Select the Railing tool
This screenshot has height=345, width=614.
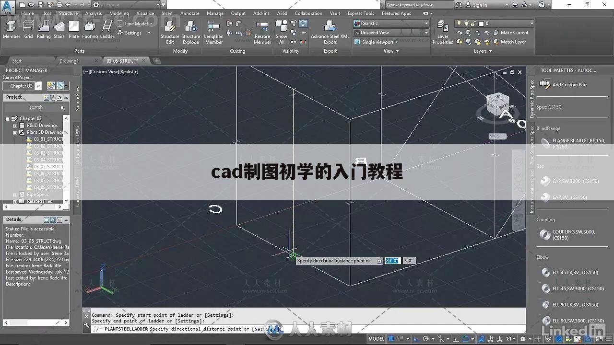click(44, 29)
